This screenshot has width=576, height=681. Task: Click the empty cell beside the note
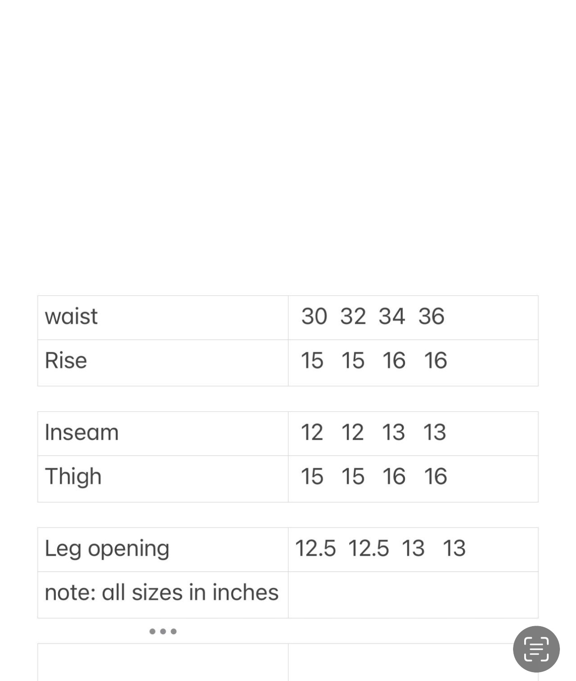point(413,594)
